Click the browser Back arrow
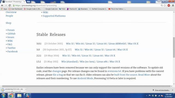 [x=2, y=5]
